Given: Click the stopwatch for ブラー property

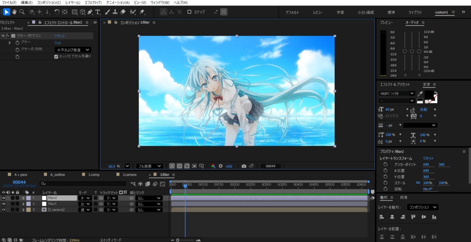Looking at the screenshot, I should coord(17,43).
